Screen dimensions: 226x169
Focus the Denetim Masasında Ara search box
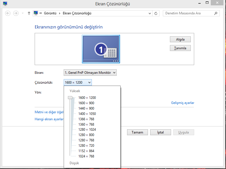191,13
